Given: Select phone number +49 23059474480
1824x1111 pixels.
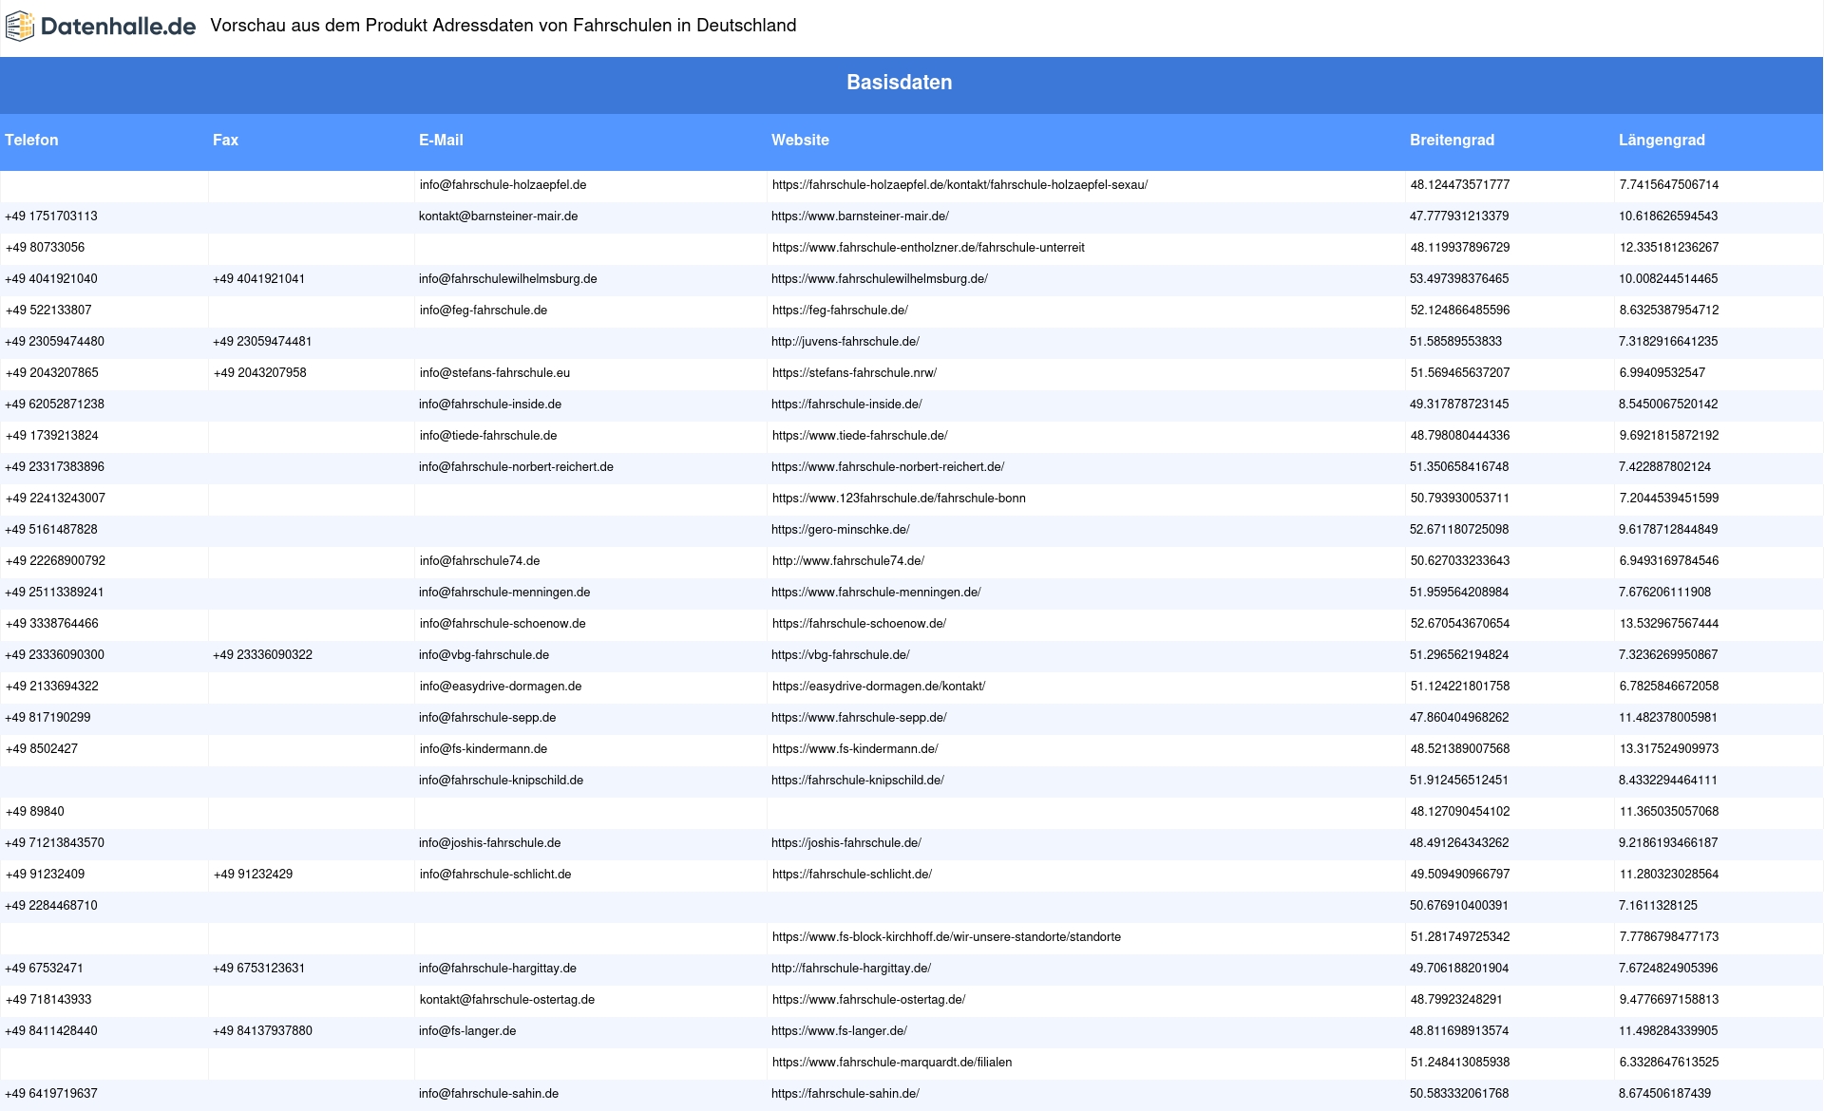Looking at the screenshot, I should coord(55,342).
